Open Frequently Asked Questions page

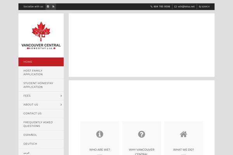click(x=41, y=124)
